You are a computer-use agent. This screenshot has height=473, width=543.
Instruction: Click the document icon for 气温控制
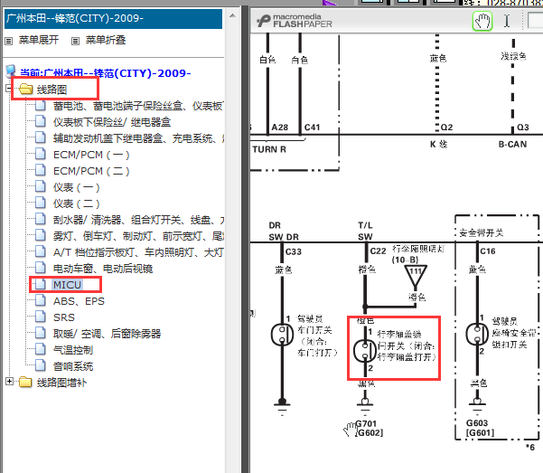pyautogui.click(x=41, y=349)
